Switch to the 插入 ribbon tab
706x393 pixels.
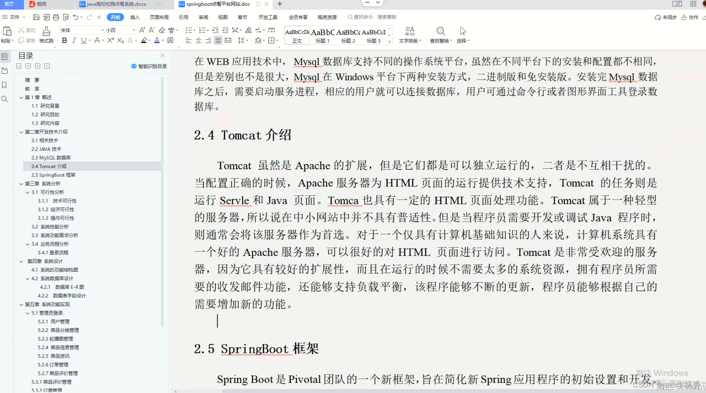point(135,17)
